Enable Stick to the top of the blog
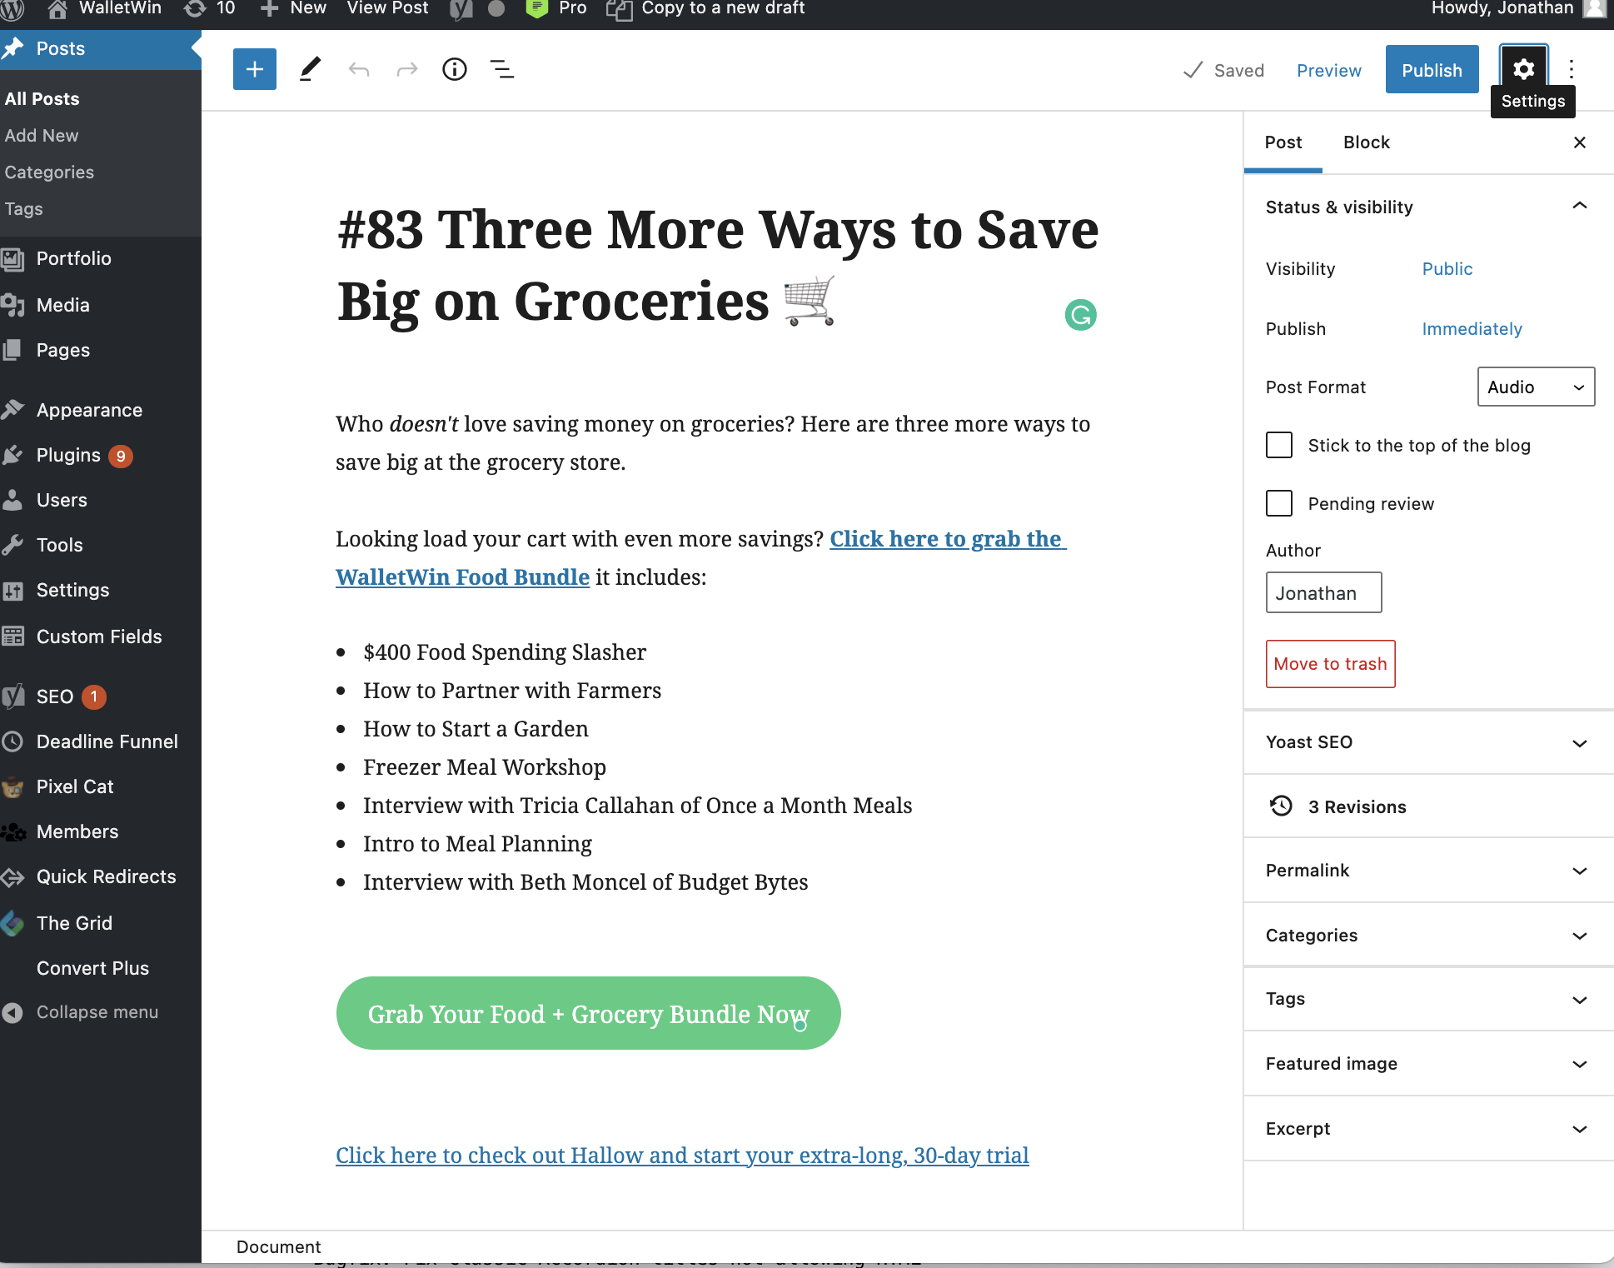 click(1279, 445)
